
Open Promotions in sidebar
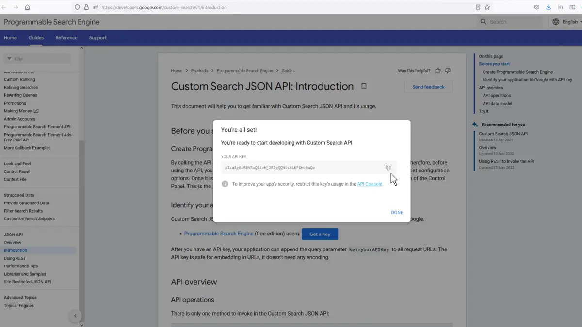point(15,103)
